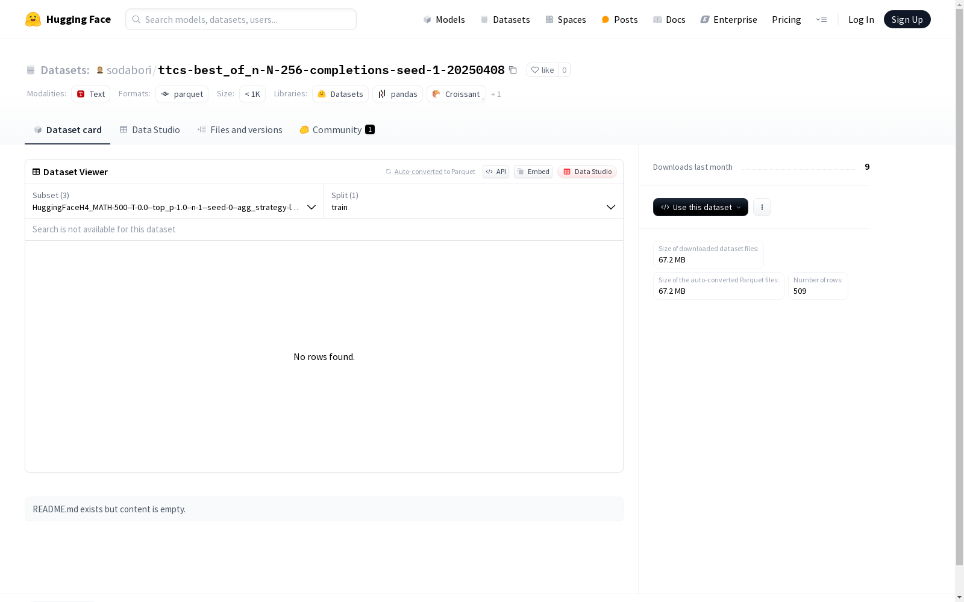Click the Dataset Viewer table icon

(x=36, y=172)
